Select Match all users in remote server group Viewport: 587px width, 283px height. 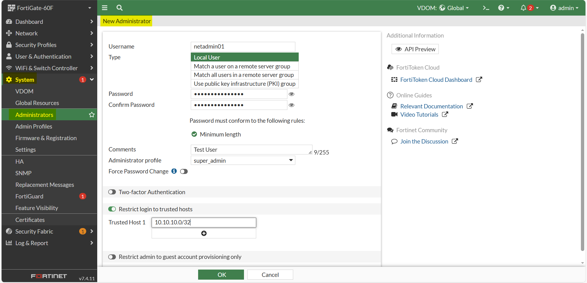click(245, 75)
